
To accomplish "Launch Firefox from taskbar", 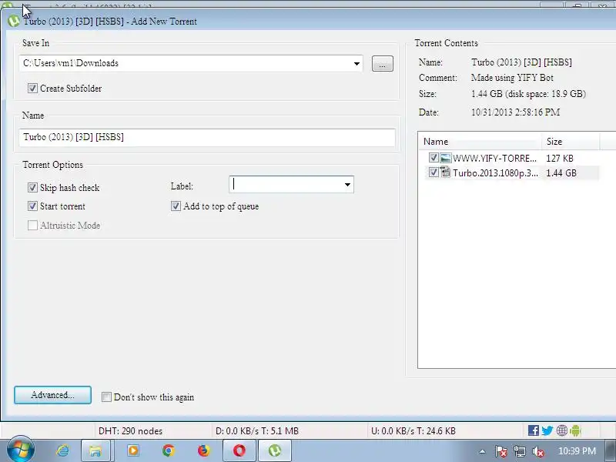I will 203,450.
